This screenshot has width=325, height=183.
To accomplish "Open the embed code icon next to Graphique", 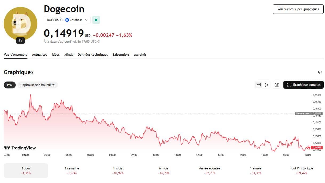I will 320,72.
